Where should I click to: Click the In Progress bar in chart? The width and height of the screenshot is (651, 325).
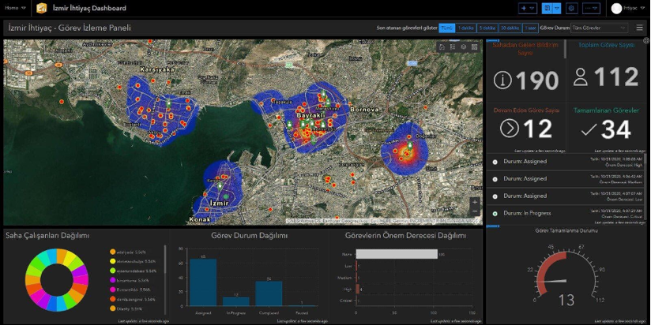pos(235,302)
